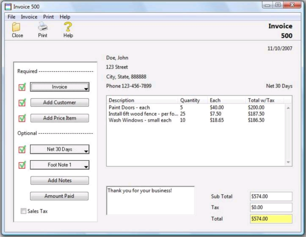Click the Print printer icon
Image resolution: width=306 pixels, height=237 pixels.
pos(43,27)
